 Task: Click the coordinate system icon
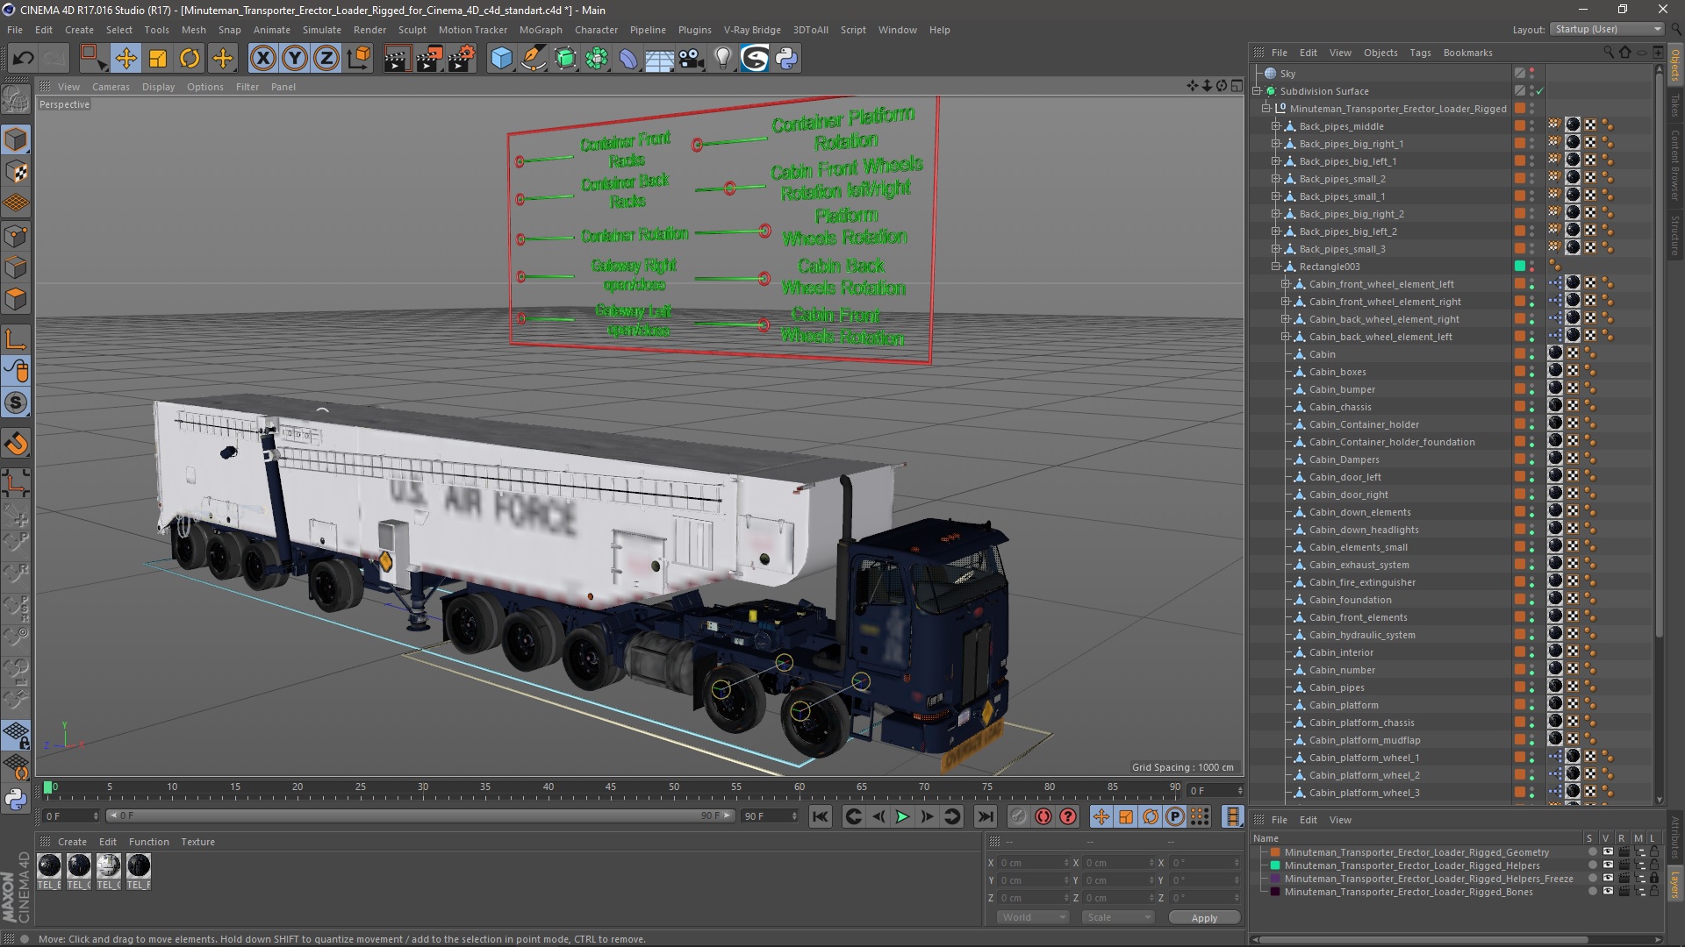[358, 59]
